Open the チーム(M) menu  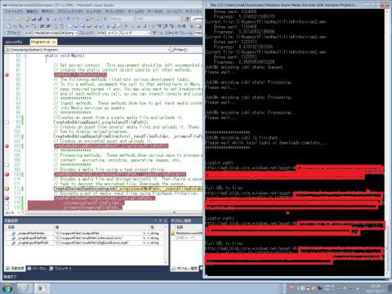click(136, 11)
